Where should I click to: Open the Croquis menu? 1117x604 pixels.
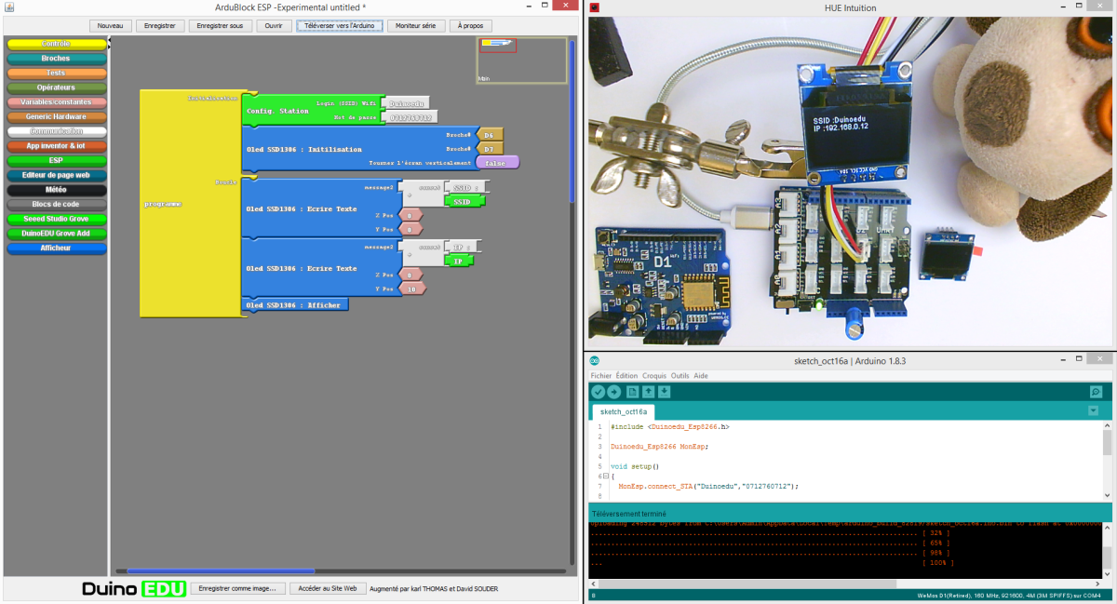[x=654, y=376]
